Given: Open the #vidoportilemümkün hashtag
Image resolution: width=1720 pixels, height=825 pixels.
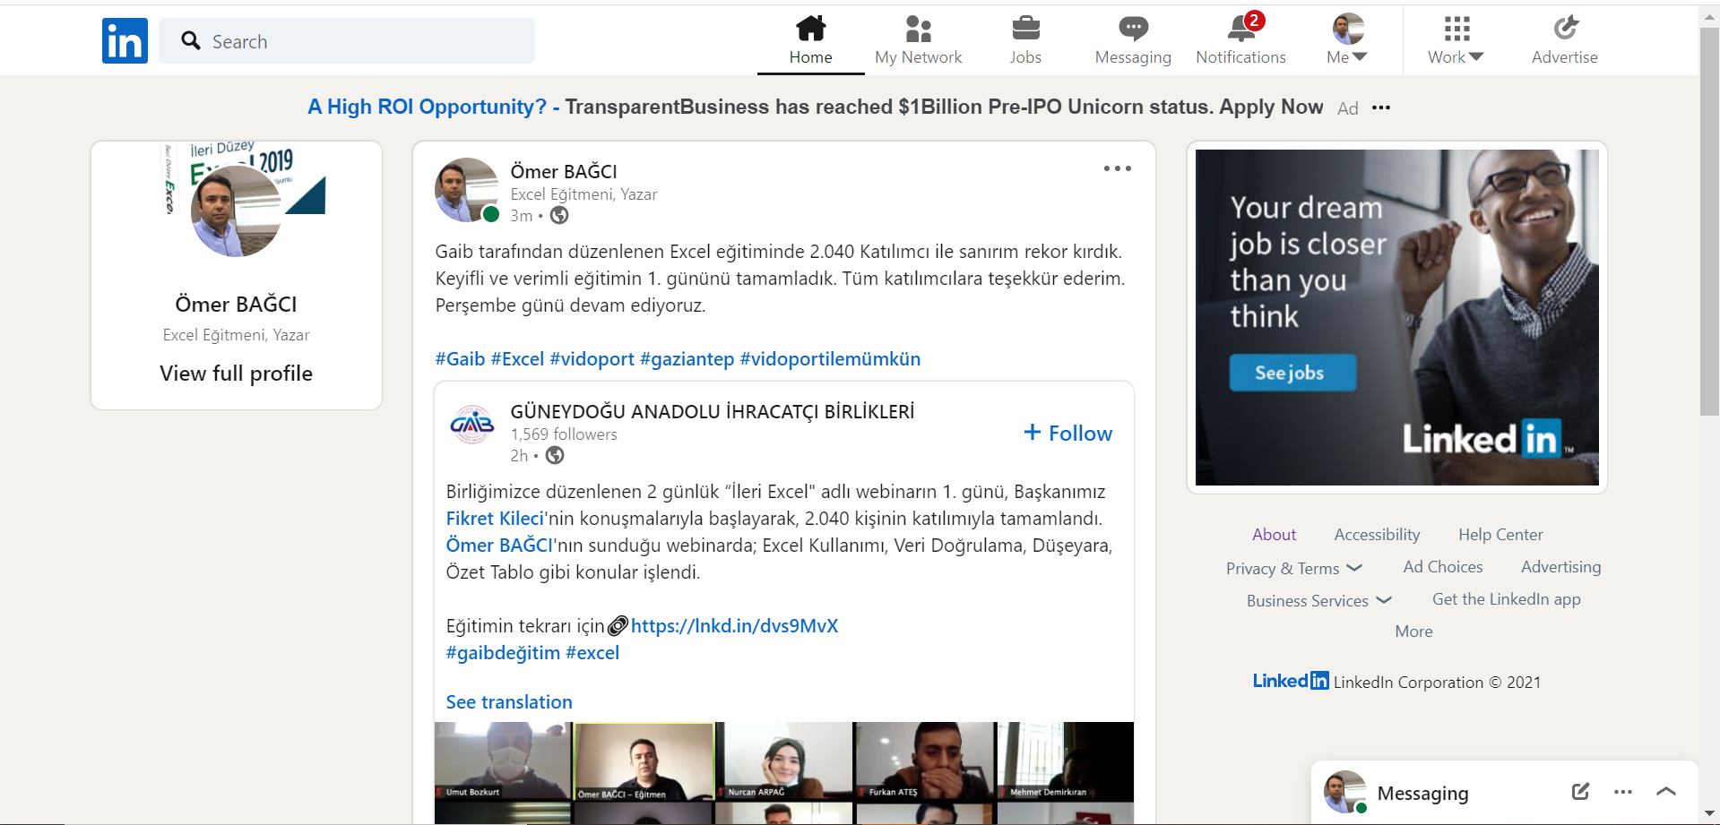Looking at the screenshot, I should coord(830,359).
